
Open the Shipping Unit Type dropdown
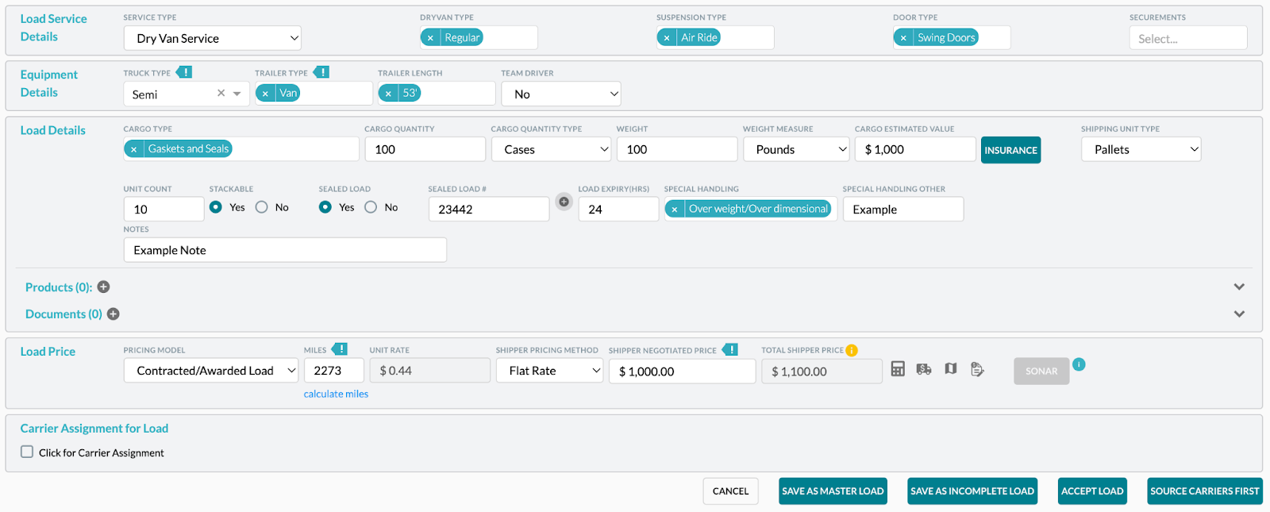click(1141, 149)
